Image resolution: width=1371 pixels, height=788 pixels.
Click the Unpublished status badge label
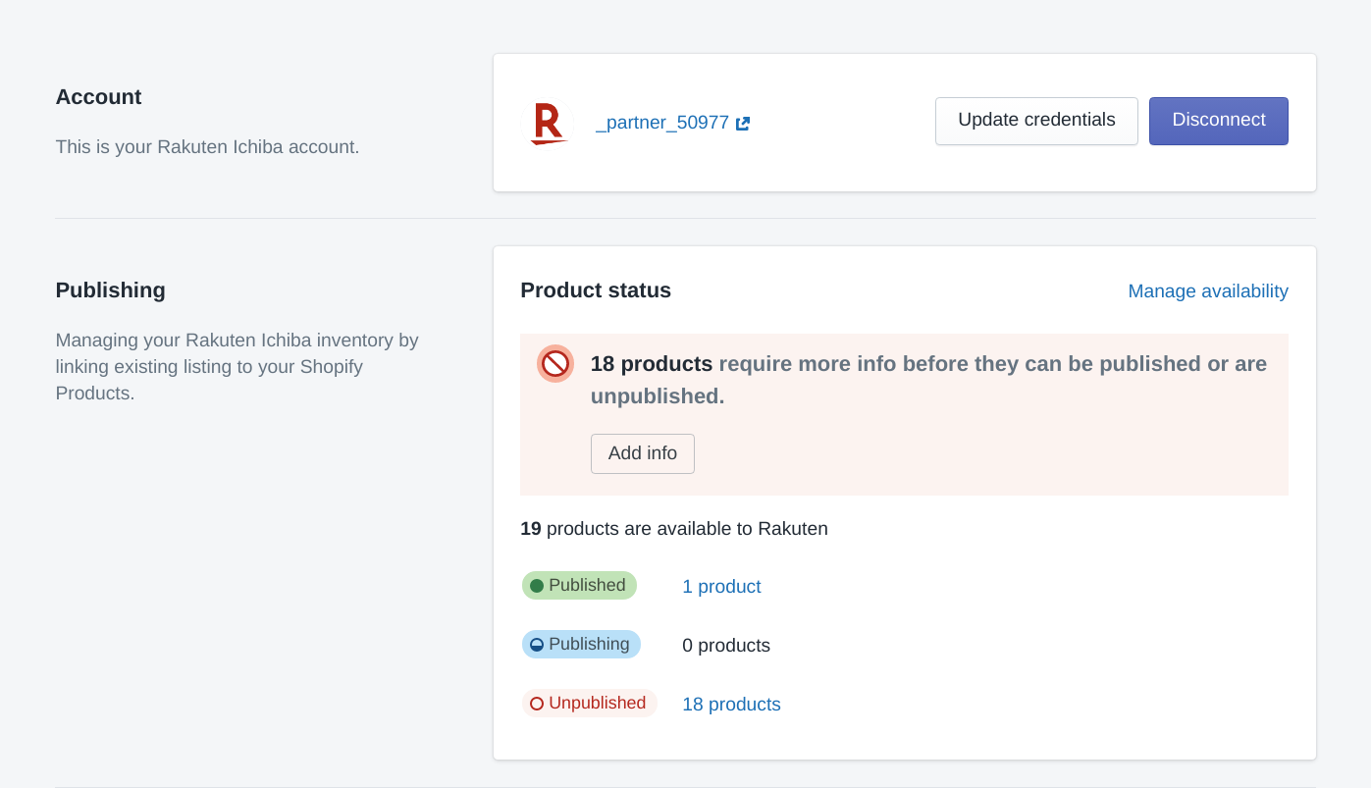point(597,704)
